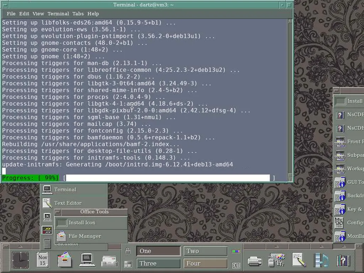The image size is (364, 273).
Task: Expand the subpanel arrow above the help books icon
Action: point(344,246)
